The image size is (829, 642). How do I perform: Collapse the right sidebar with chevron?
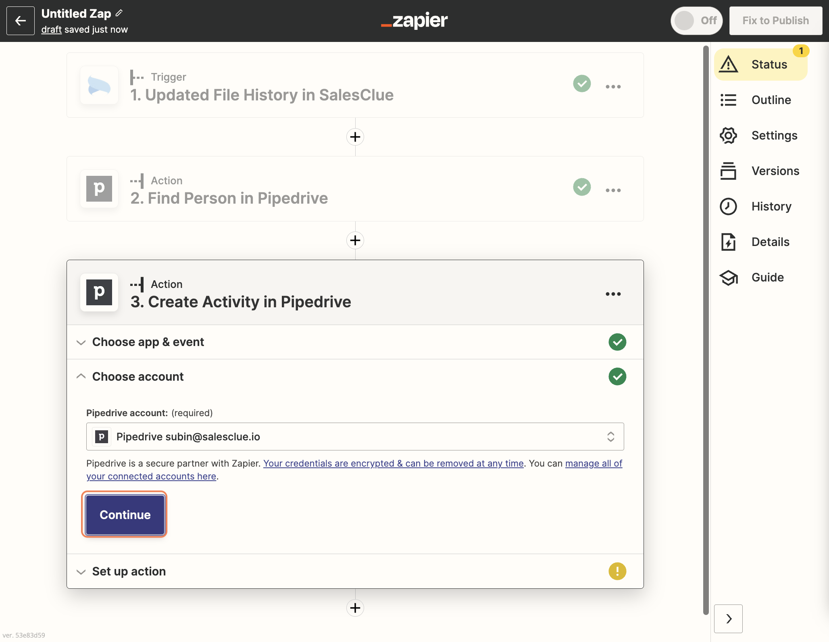pos(728,619)
